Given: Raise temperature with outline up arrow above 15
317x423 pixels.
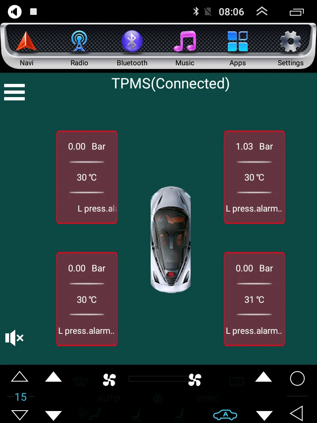Looking at the screenshot, I should tap(20, 377).
